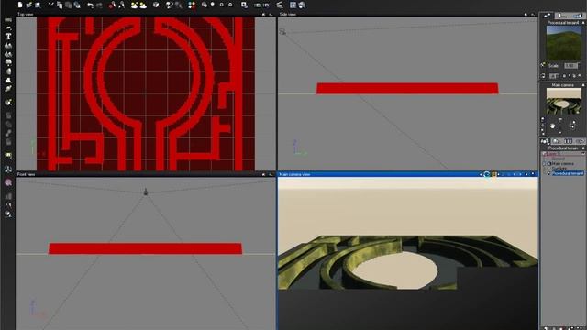
Task: Select Sun light in the layers tree
Action: tap(559, 169)
